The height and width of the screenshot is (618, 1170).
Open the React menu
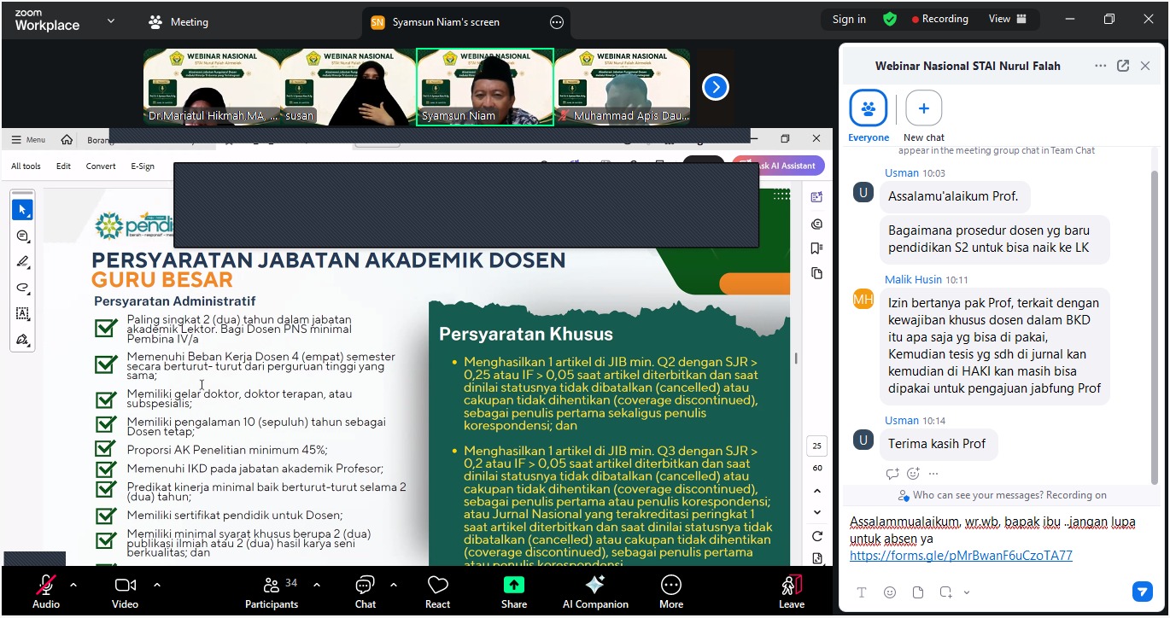click(437, 592)
